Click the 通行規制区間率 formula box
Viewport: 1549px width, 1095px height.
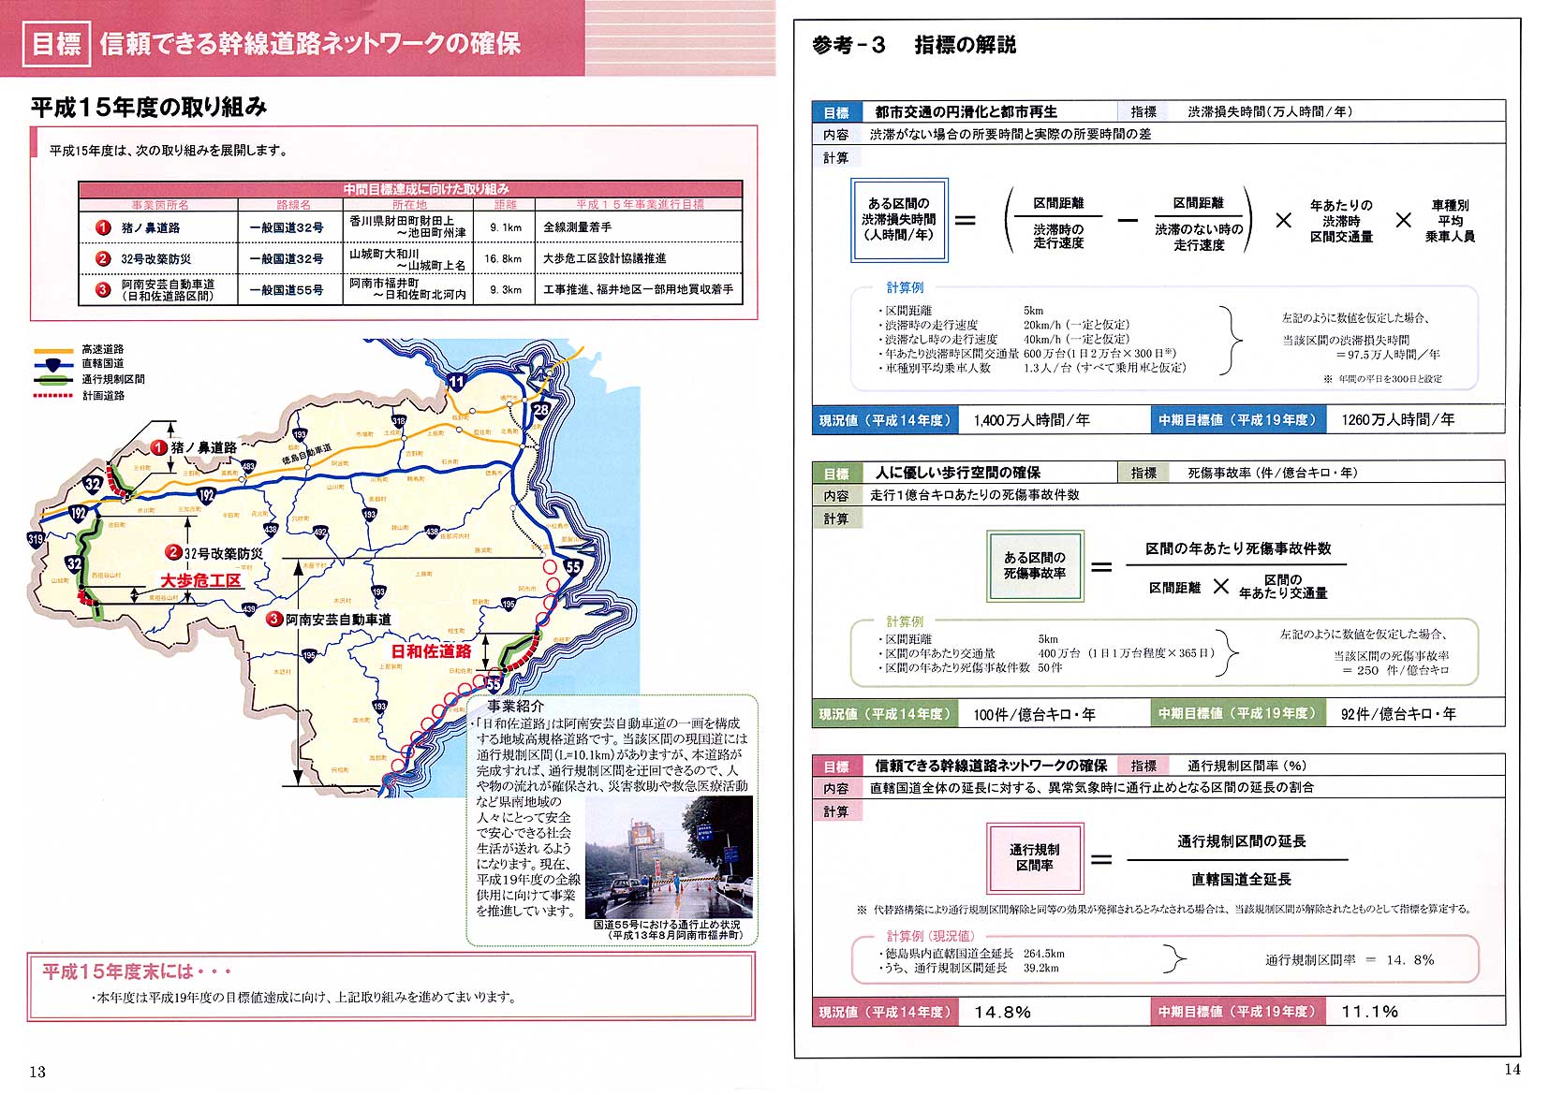(x=1034, y=857)
